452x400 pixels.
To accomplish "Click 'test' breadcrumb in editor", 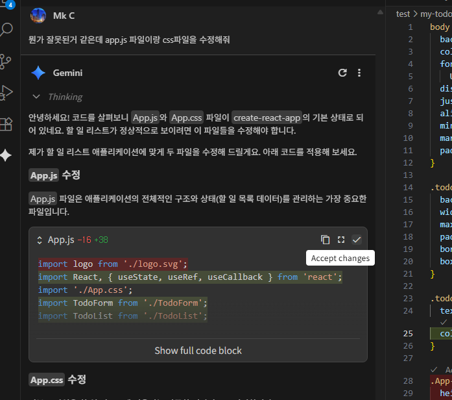I will pyautogui.click(x=403, y=14).
